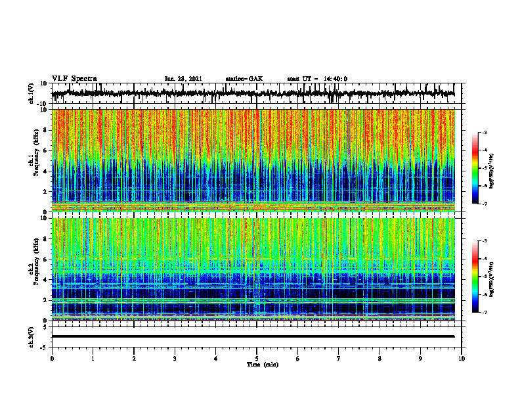
Task: Click the "8" kHz tick on ch.1 spectrogram
Action: (46, 130)
